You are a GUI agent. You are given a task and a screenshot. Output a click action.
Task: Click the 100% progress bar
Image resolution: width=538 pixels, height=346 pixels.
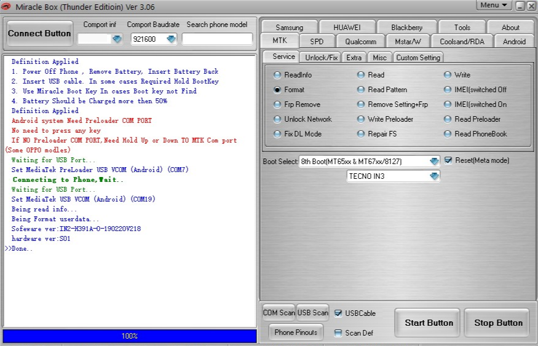(129, 336)
